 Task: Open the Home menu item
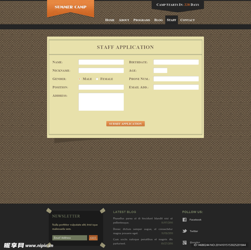click(x=110, y=20)
